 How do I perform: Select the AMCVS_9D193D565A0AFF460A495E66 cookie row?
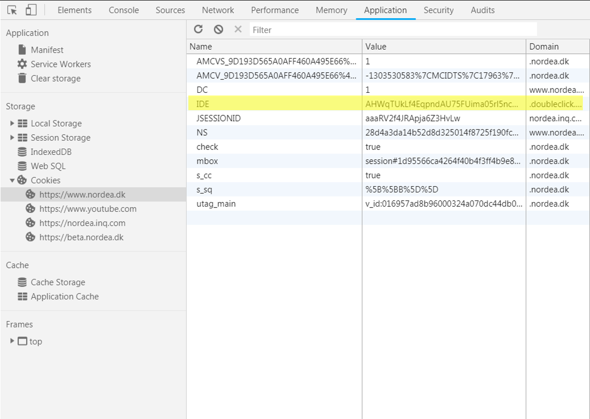pyautogui.click(x=388, y=61)
